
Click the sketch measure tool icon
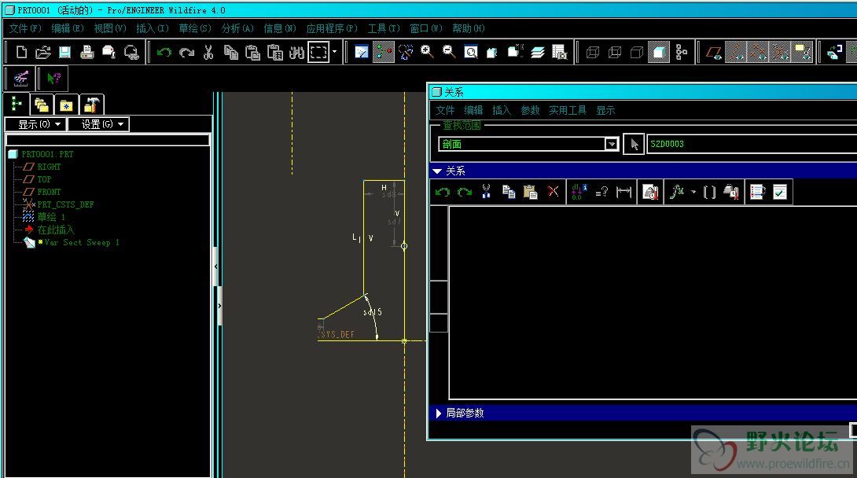coord(20,78)
